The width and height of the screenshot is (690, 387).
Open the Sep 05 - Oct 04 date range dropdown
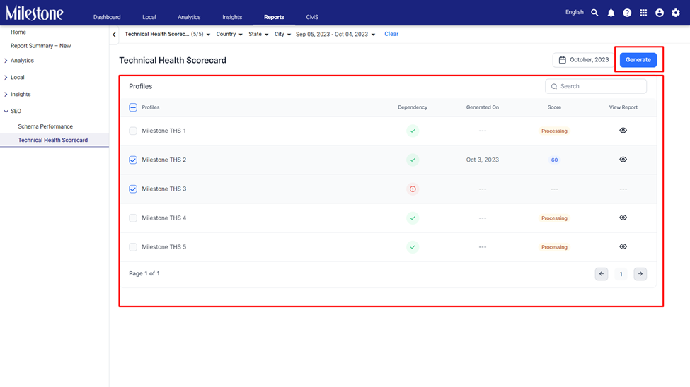click(x=335, y=35)
